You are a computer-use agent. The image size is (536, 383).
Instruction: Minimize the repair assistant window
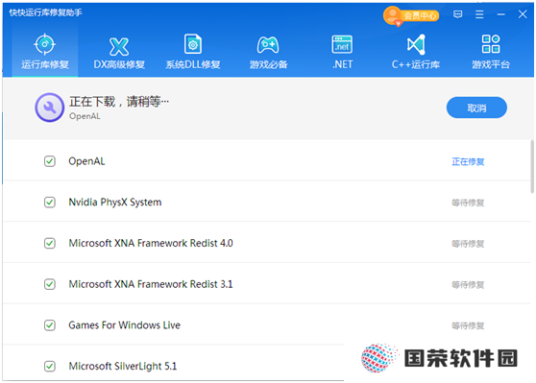click(501, 14)
